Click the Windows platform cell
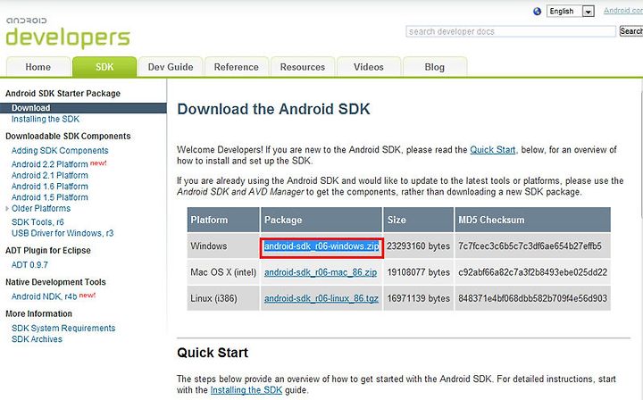 point(223,246)
